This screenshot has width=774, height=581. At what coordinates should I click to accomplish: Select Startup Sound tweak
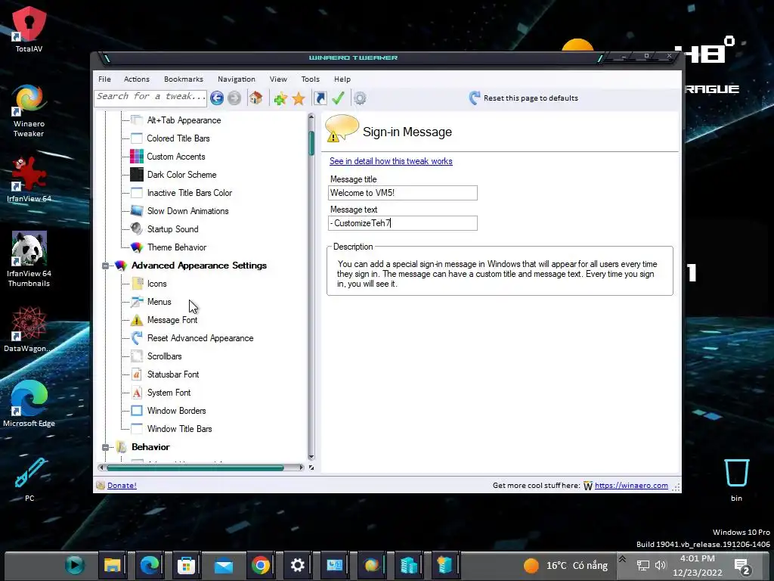(173, 229)
